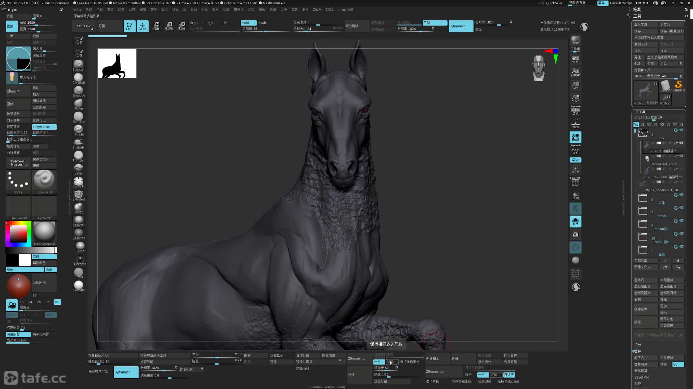The image size is (693, 389).
Task: Click the QuickSave button
Action: [x=554, y=3]
